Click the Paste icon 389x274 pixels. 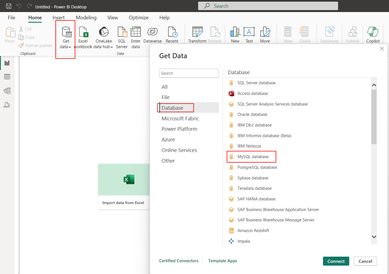tap(10, 32)
